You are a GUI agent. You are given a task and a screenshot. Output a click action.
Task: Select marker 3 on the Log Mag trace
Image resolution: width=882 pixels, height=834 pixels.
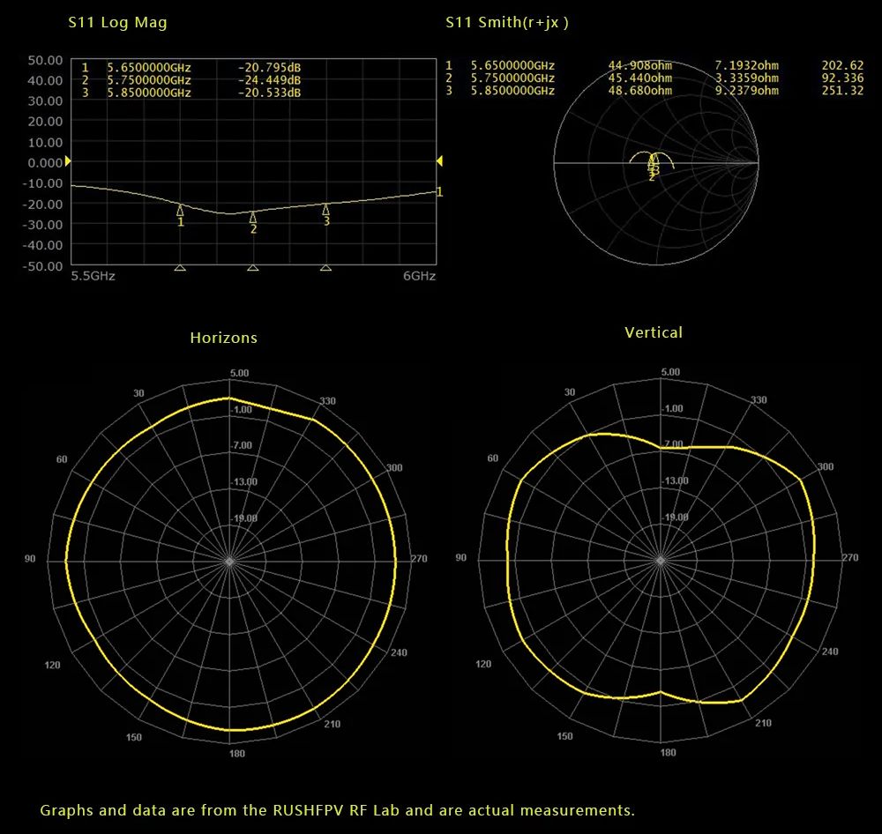click(x=326, y=211)
